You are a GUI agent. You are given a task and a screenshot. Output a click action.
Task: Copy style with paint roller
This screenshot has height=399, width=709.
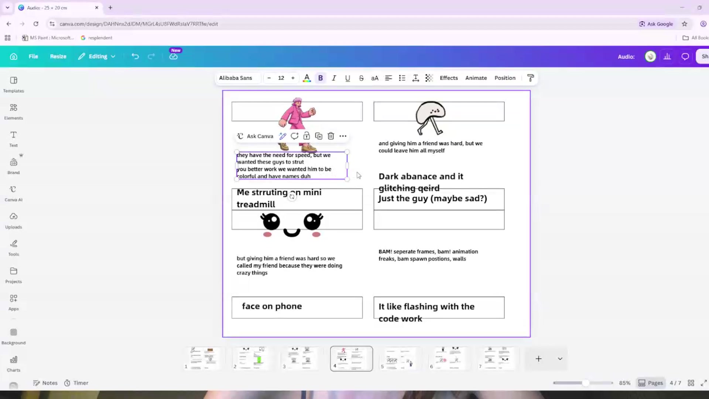530,78
